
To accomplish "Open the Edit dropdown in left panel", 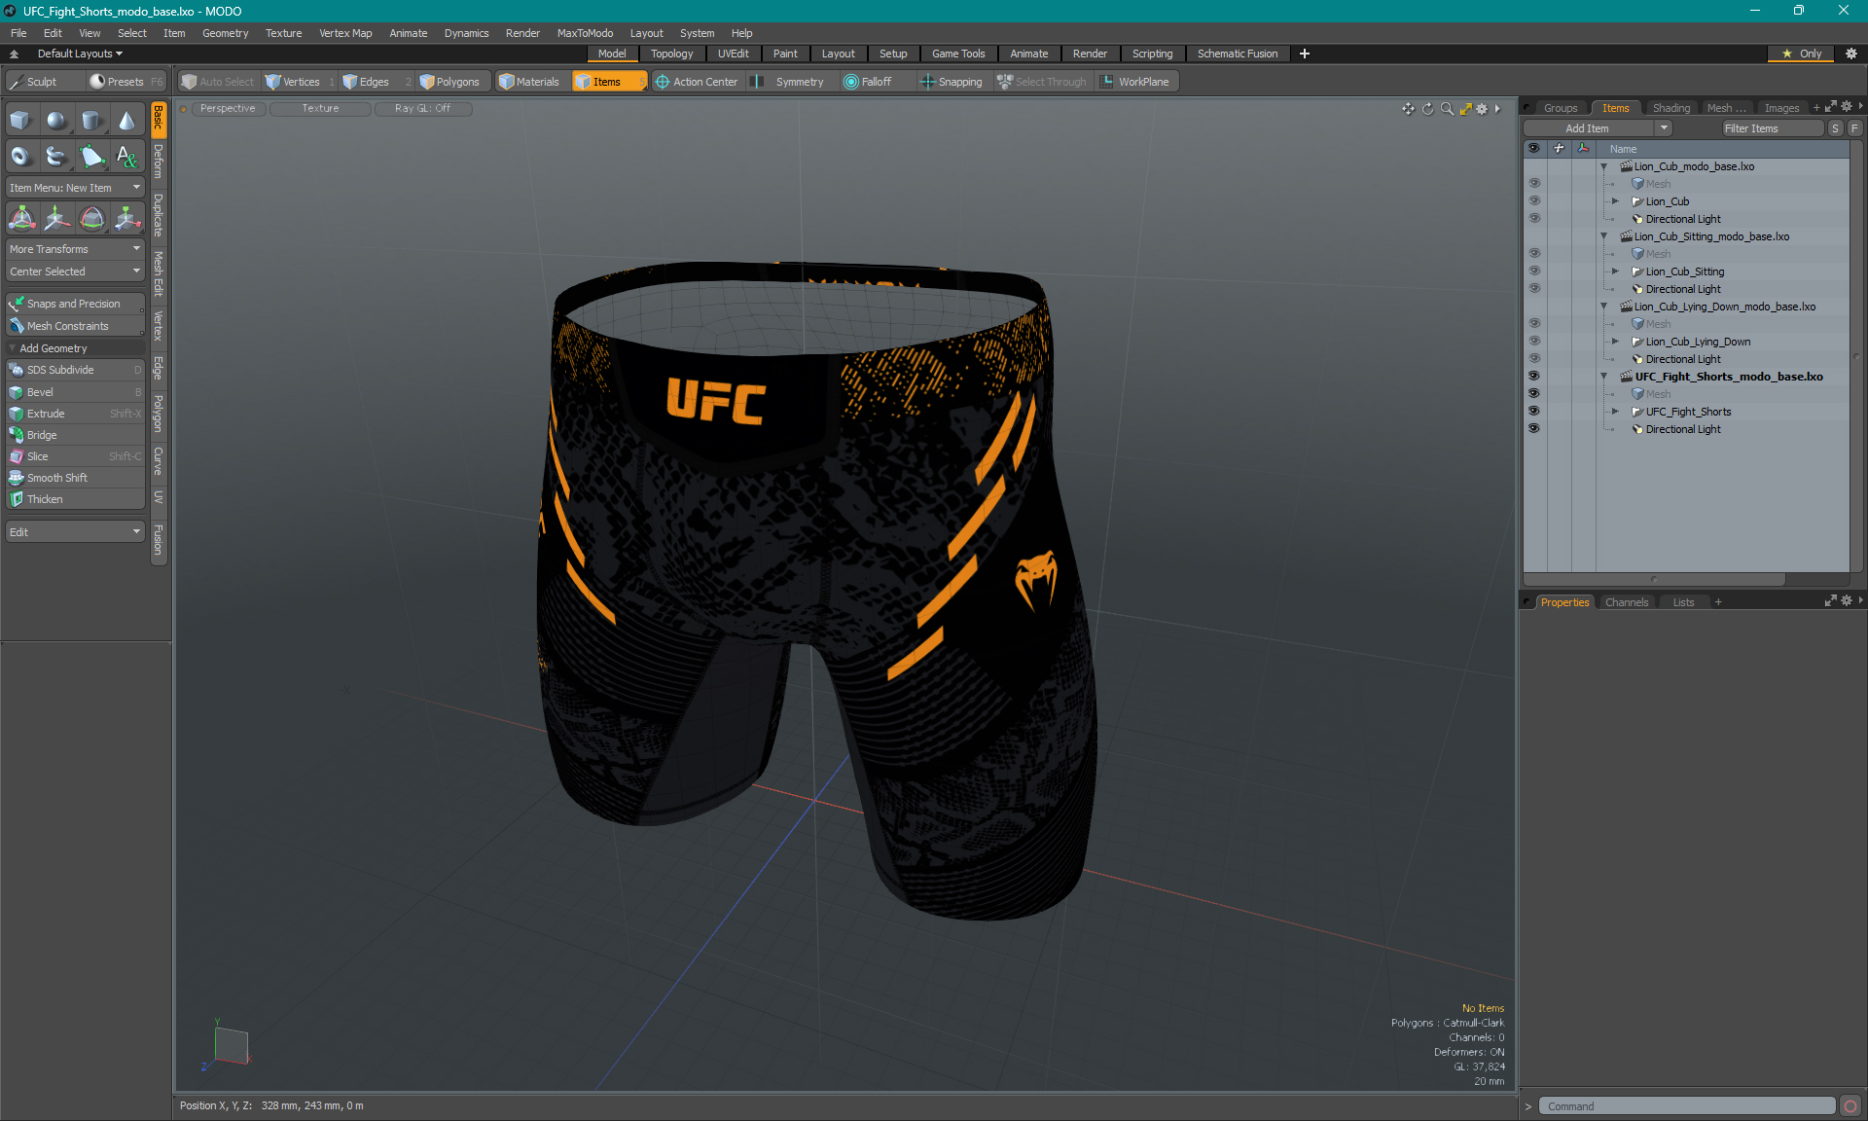I will tap(75, 532).
